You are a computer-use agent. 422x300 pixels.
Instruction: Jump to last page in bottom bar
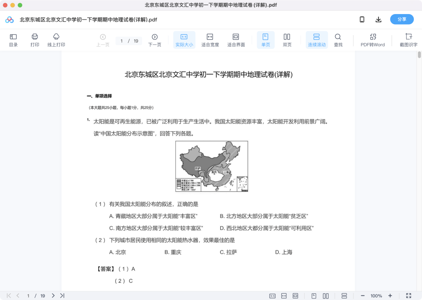(62, 296)
